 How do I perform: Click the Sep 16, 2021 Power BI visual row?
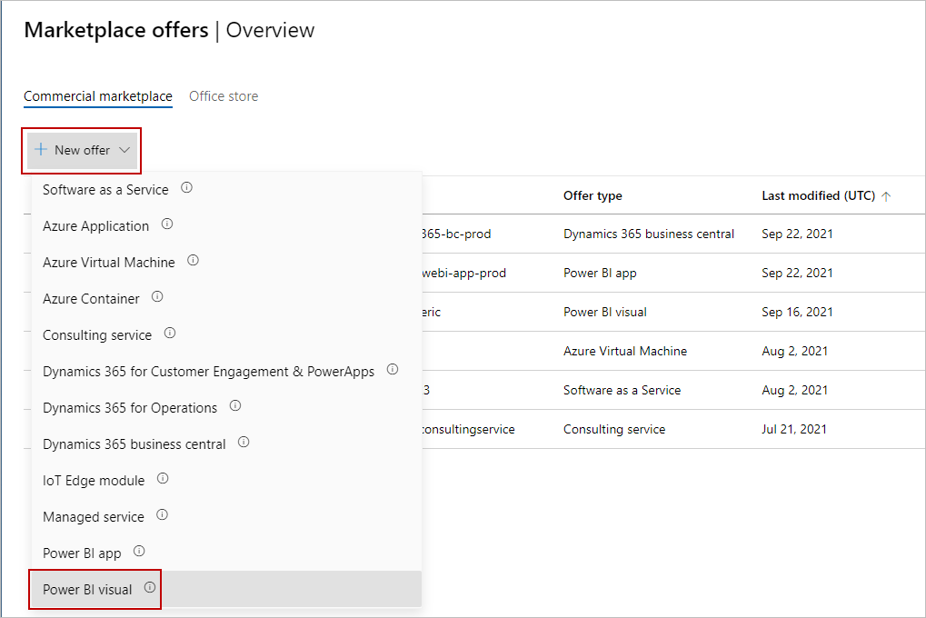(605, 312)
